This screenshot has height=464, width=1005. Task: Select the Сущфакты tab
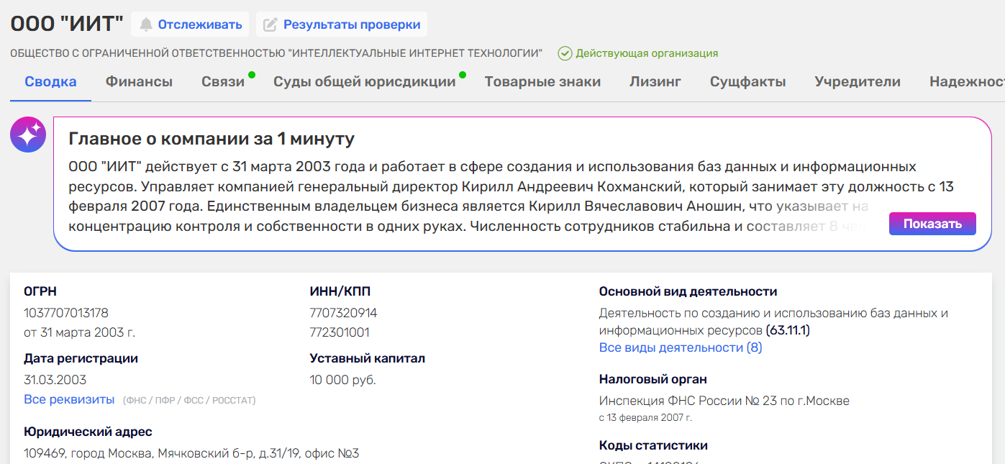coord(747,81)
